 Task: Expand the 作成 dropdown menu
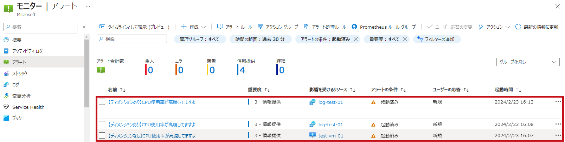click(193, 27)
